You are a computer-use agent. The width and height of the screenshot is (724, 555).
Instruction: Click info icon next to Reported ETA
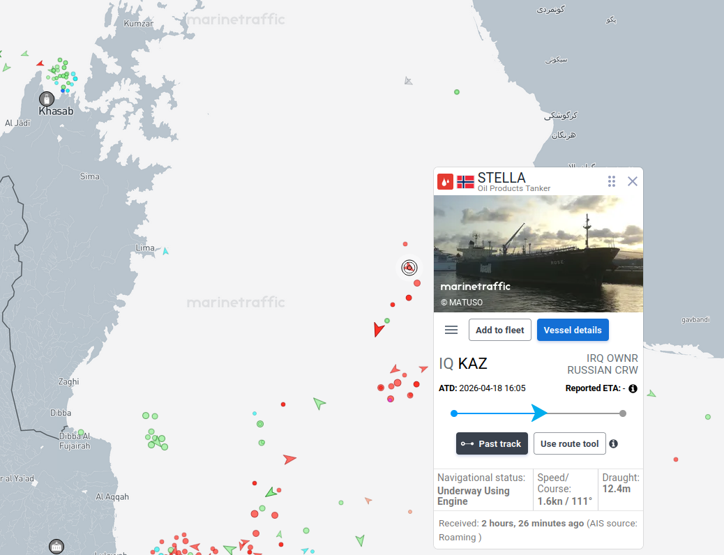[x=633, y=389]
